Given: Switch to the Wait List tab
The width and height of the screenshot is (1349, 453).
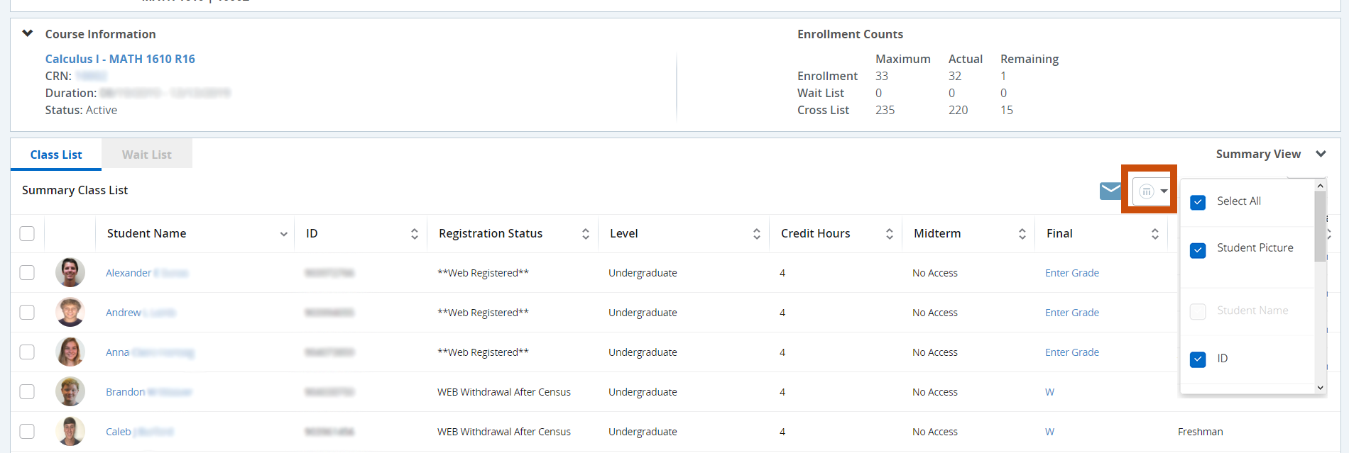Looking at the screenshot, I should (146, 155).
